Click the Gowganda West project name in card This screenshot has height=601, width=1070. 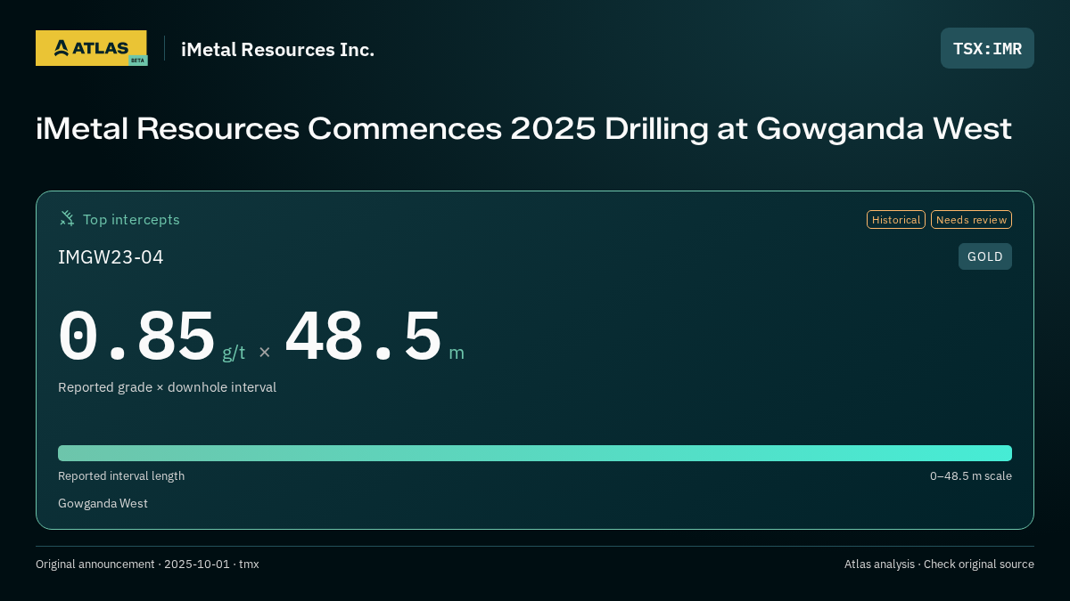(x=103, y=504)
